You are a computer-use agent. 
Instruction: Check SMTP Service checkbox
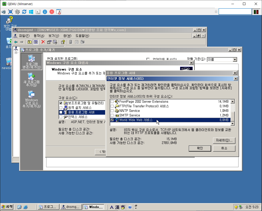(112, 115)
